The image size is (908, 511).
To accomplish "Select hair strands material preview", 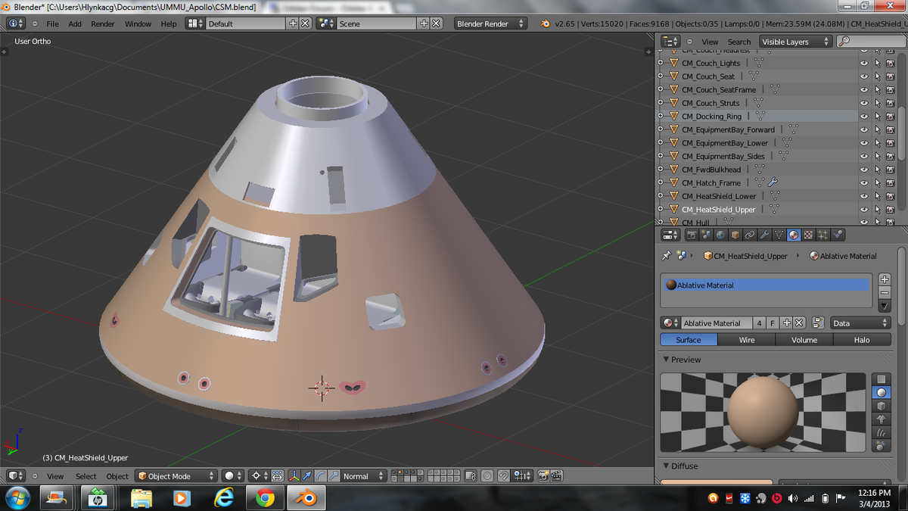I will tap(882, 433).
